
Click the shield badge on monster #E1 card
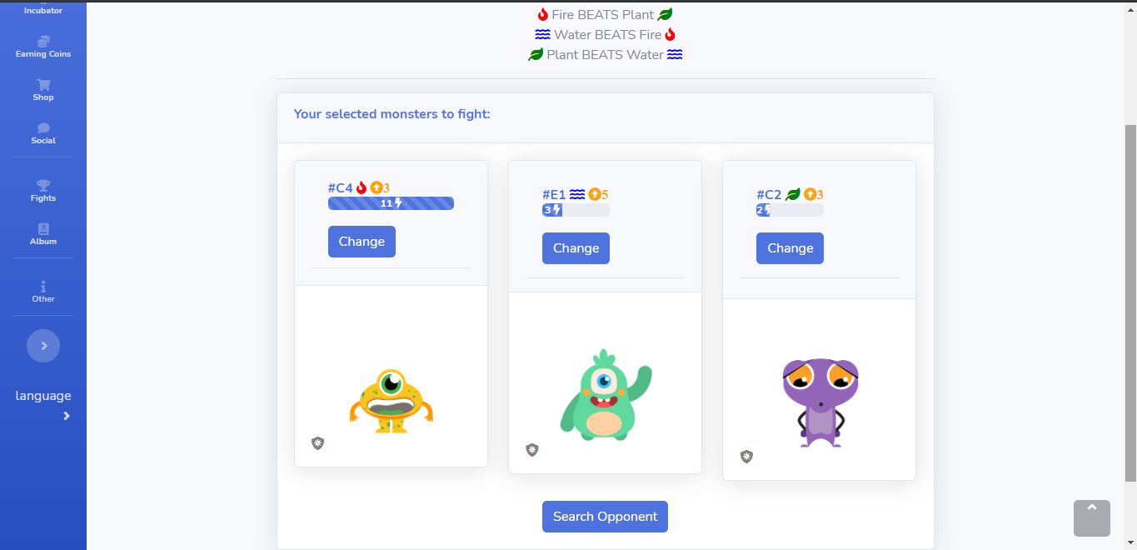tap(532, 450)
